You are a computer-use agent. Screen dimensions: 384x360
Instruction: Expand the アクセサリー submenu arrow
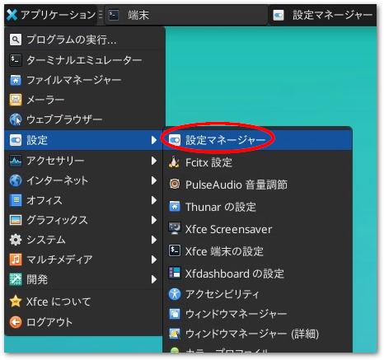pyautogui.click(x=154, y=161)
